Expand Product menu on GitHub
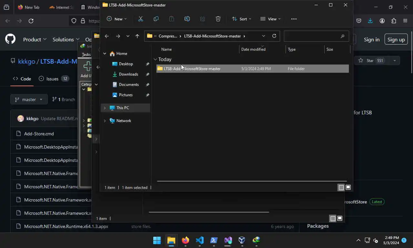413x248 pixels. [x=35, y=39]
